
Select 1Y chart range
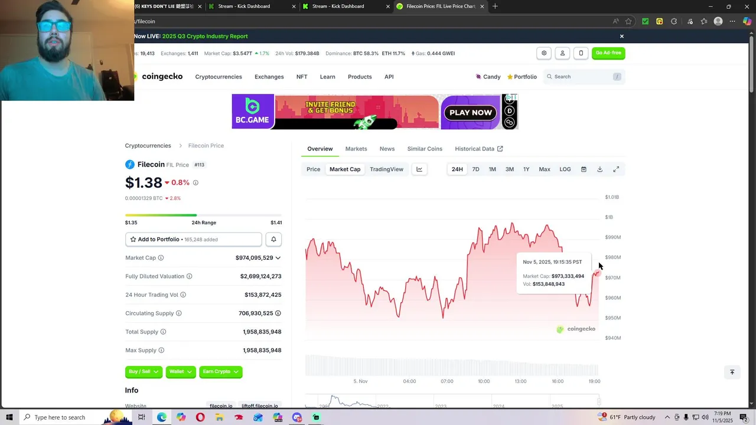tap(526, 169)
